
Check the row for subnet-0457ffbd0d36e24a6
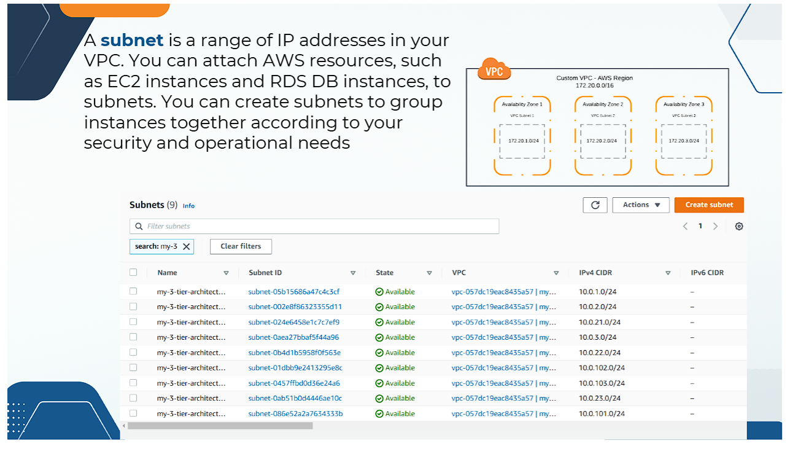133,383
